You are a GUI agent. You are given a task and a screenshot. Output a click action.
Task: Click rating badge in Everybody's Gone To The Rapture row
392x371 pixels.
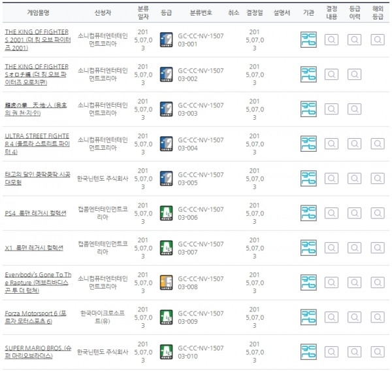click(167, 282)
